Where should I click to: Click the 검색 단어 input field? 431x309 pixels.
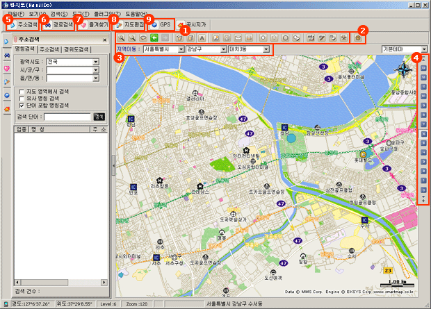click(x=72, y=117)
